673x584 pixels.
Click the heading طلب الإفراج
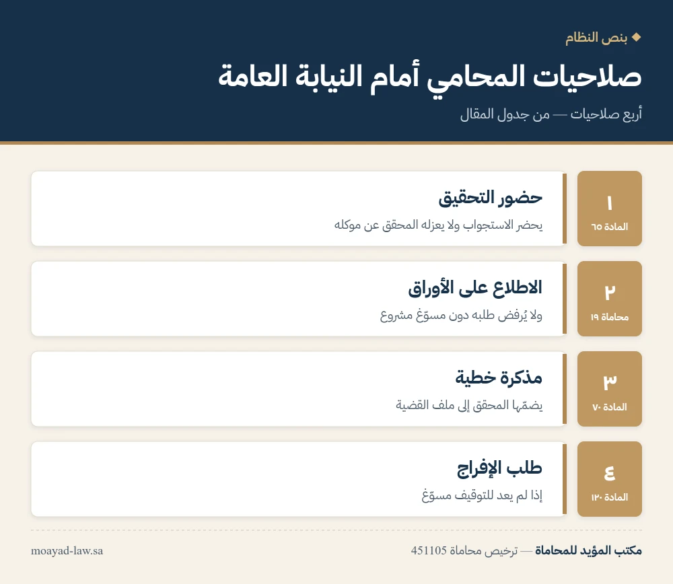(x=499, y=468)
